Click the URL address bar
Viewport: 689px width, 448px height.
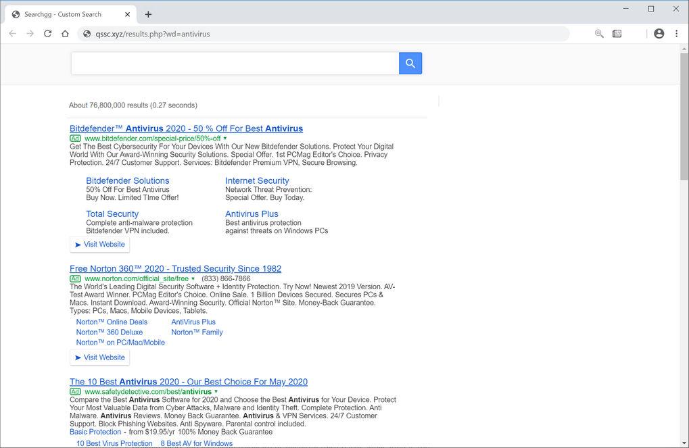[325, 34]
